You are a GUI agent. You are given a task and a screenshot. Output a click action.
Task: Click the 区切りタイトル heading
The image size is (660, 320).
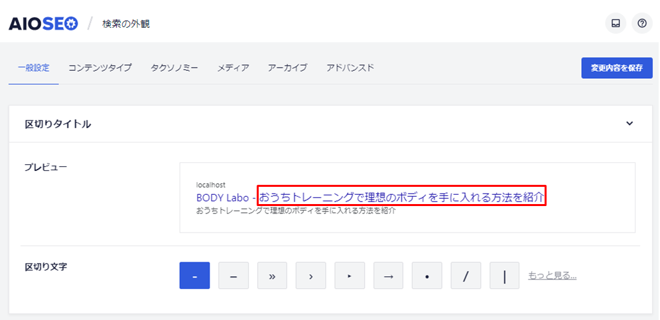pyautogui.click(x=58, y=124)
